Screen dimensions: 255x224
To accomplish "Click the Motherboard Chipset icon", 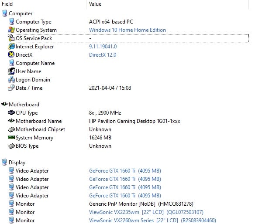I will pyautogui.click(x=11, y=129).
